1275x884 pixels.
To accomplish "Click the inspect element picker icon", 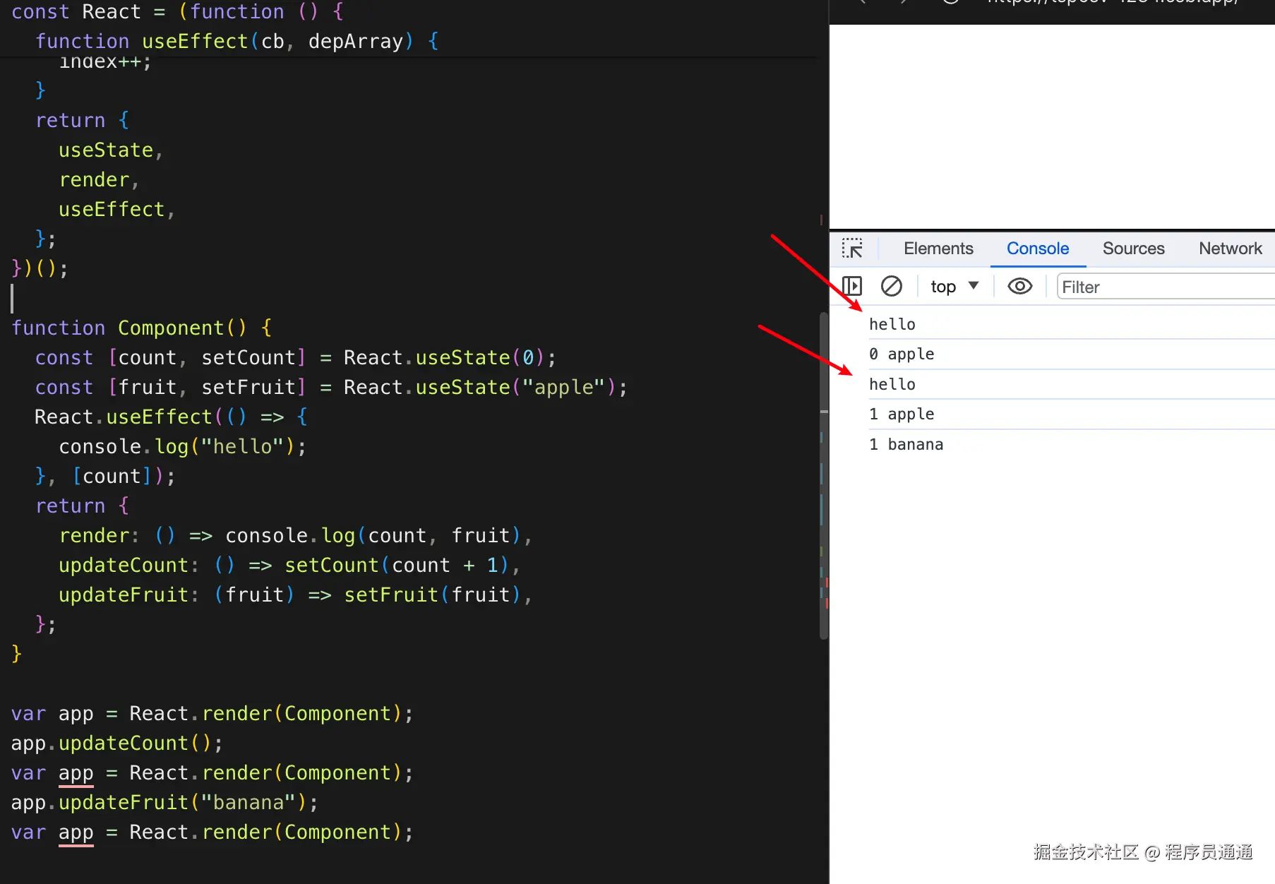I will pos(852,249).
